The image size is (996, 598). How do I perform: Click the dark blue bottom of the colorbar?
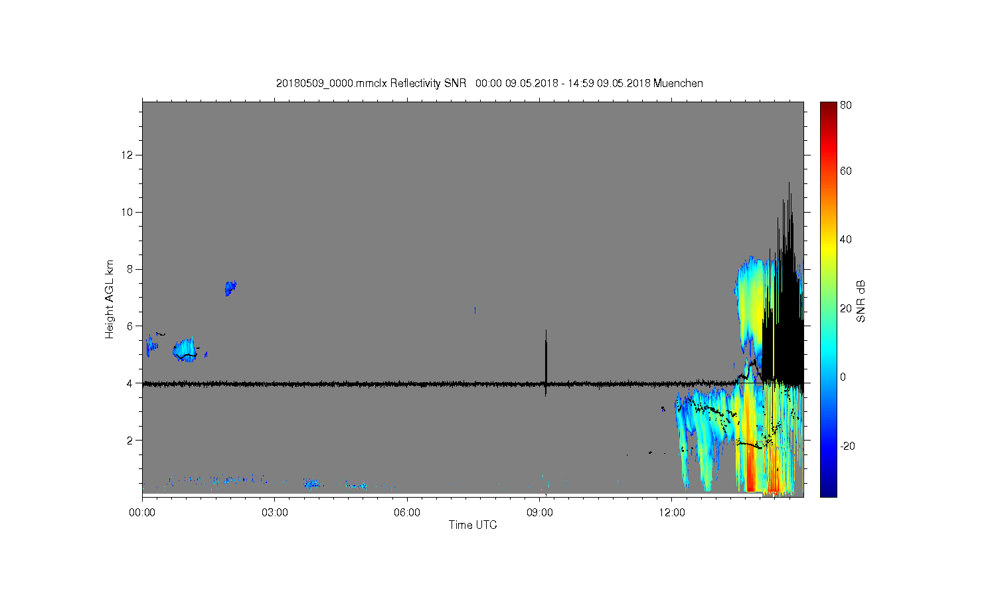[x=828, y=490]
